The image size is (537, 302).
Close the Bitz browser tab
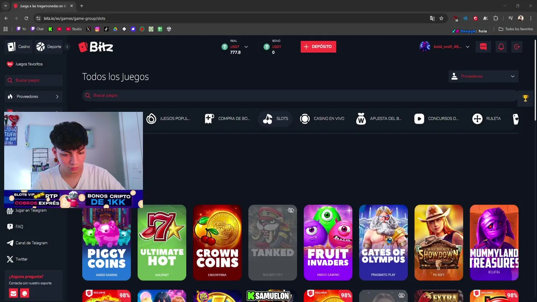pos(71,6)
